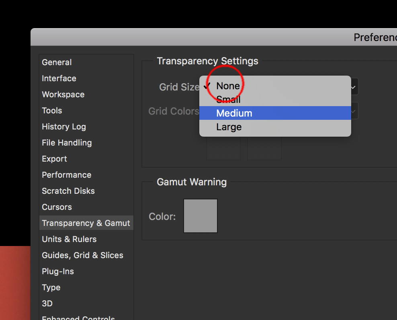Click the second grid color swatch

click(x=264, y=149)
